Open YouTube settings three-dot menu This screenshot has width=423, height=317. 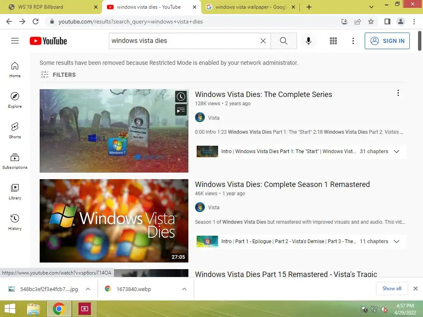353,41
